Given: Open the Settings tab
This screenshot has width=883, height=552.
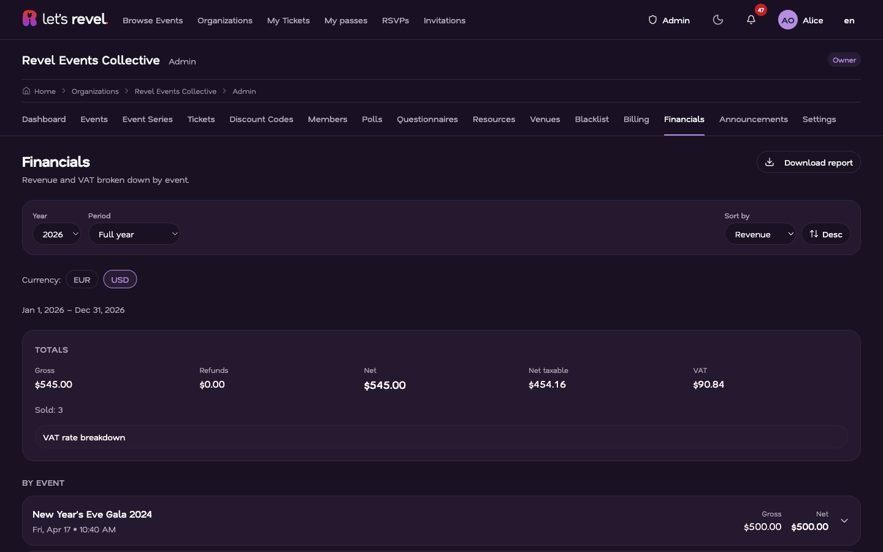Looking at the screenshot, I should [x=819, y=119].
